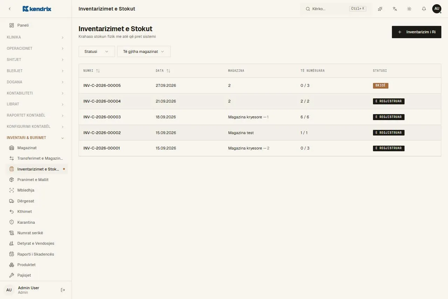
Task: Go to Magazinat in sidebar
Action: 36,148
